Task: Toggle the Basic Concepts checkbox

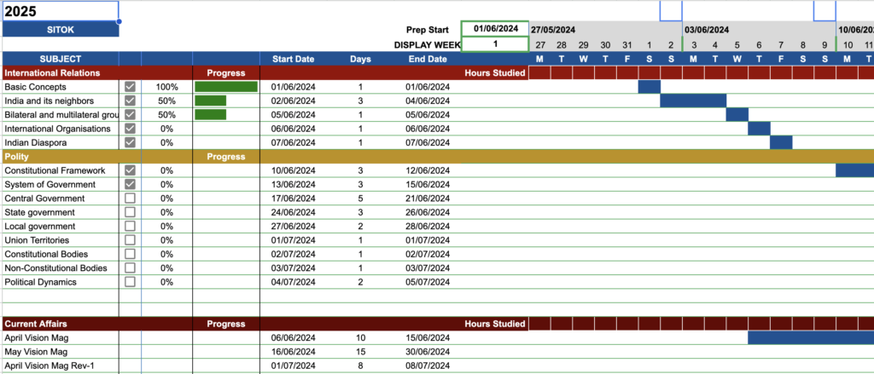Action: [x=130, y=87]
